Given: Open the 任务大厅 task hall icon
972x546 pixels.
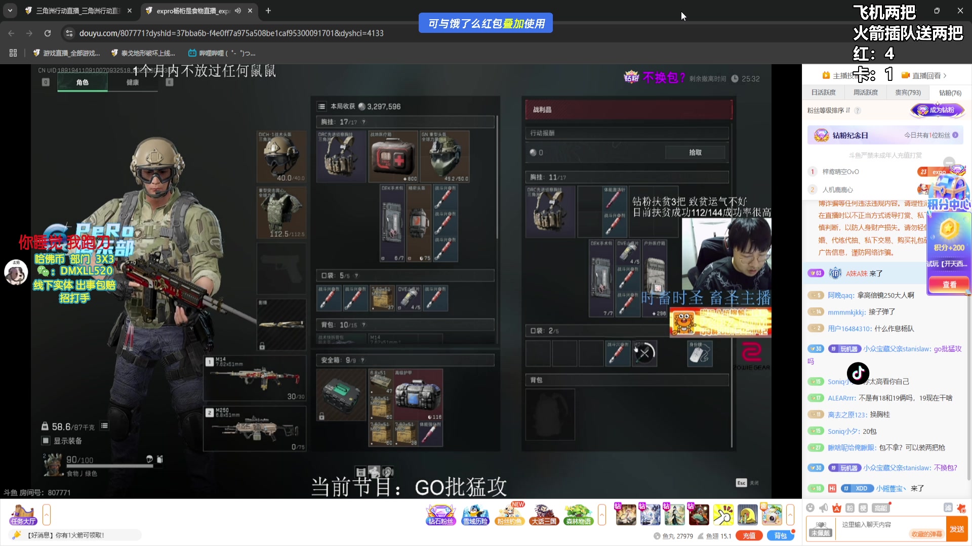Looking at the screenshot, I should point(23,515).
